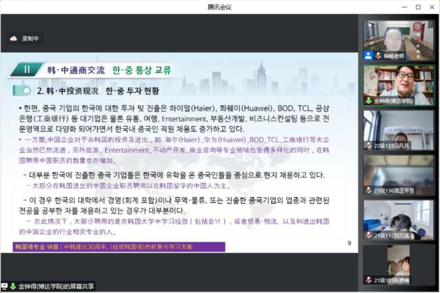This screenshot has height=293, width=440.
Task: Click the 金钟得(博达学院)的屏幕共享 label
Action: (56, 286)
